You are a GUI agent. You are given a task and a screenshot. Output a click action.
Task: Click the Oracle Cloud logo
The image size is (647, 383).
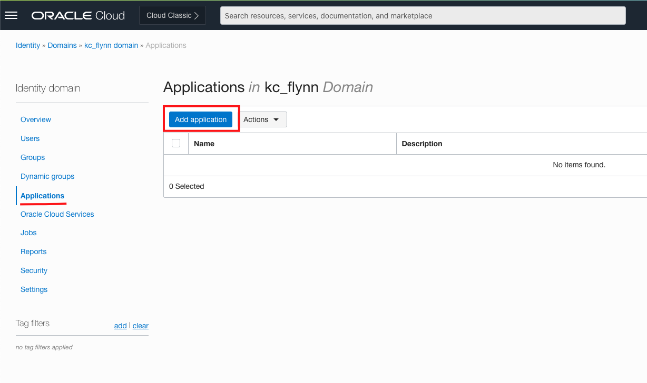coord(78,15)
